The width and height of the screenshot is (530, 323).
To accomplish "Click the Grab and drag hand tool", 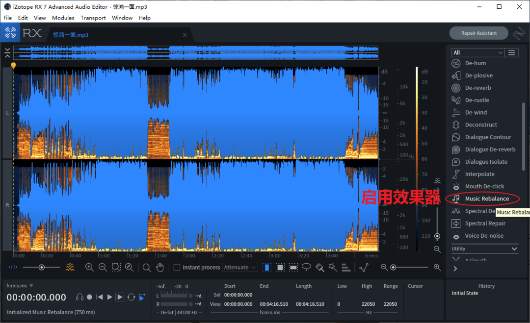I will point(159,267).
